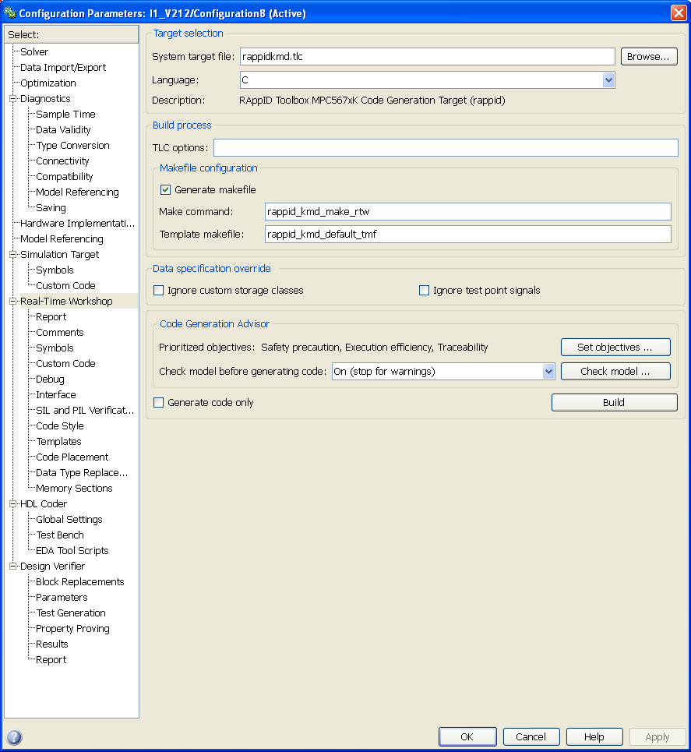Viewport: 691px width, 752px height.
Task: Select Results under Design Verifier
Action: (x=52, y=644)
